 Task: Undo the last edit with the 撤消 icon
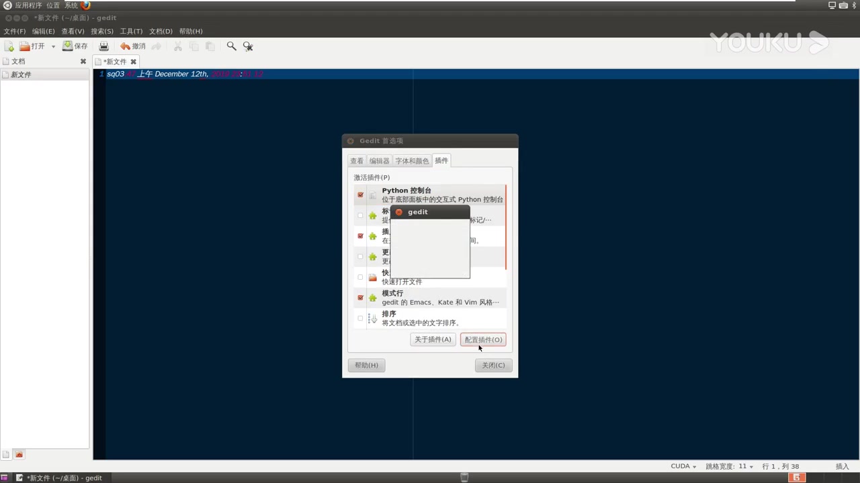[x=133, y=46]
